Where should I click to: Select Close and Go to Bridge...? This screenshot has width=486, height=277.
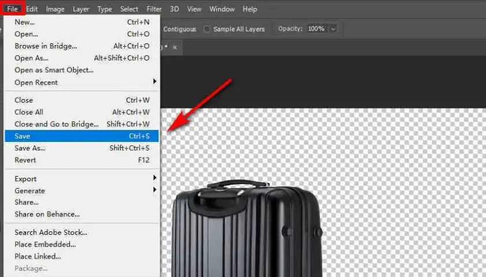click(x=82, y=124)
